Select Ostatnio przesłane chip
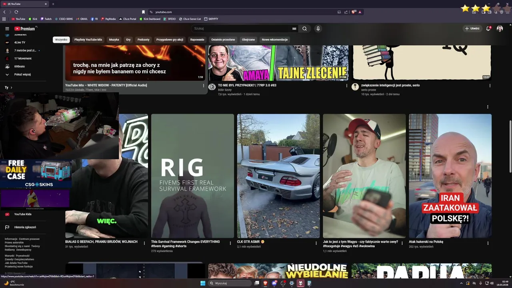This screenshot has height=288, width=512. tap(223, 40)
